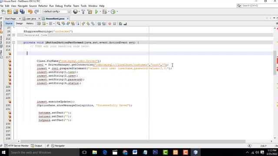
Task: Collapse the jButton2ActionPerformed method fold
Action: pyautogui.click(x=13, y=42)
